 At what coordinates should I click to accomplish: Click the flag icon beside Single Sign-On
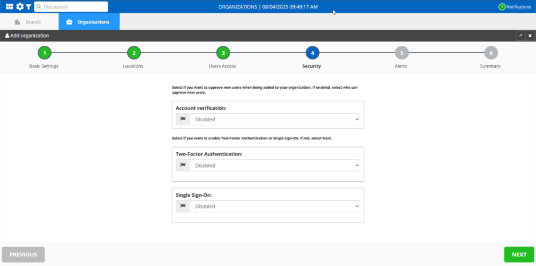click(x=183, y=206)
